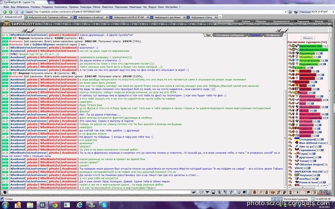
Task: Open Internet Explorer from the taskbar
Action: [x=79, y=205]
